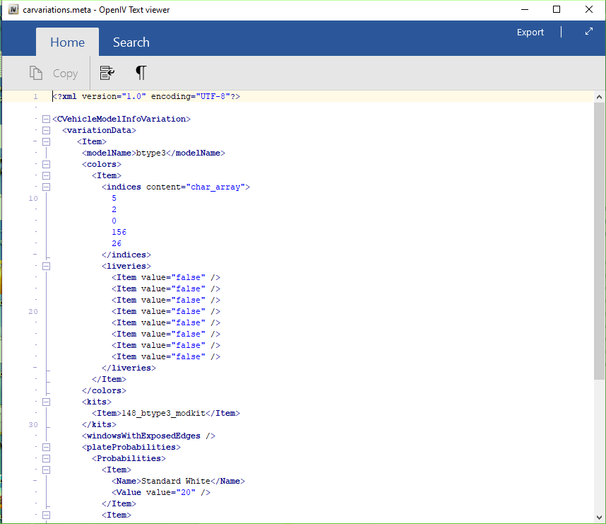
Task: Click the closing colors tag
Action: pos(104,390)
